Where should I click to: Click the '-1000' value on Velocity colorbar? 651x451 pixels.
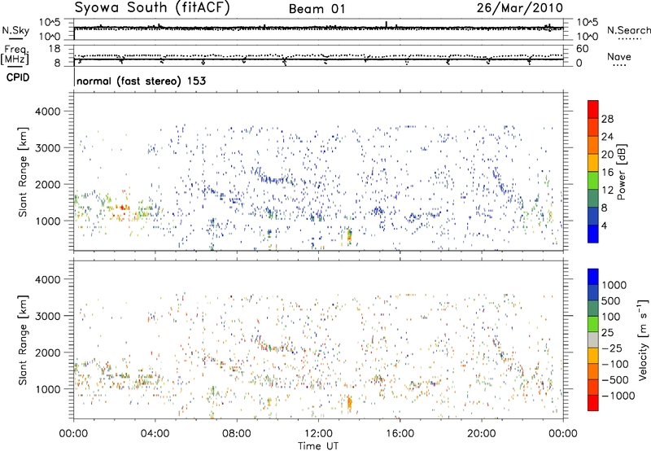pos(618,396)
